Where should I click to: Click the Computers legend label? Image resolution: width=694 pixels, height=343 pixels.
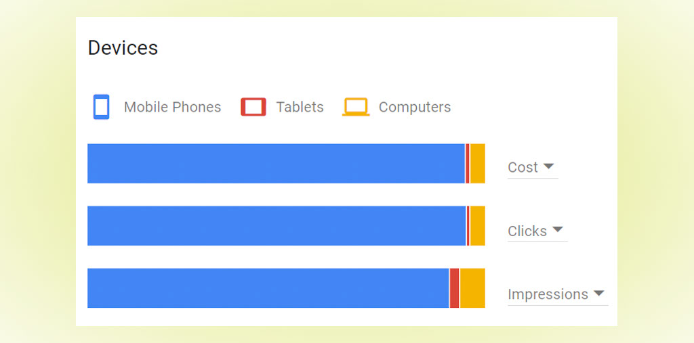point(415,107)
